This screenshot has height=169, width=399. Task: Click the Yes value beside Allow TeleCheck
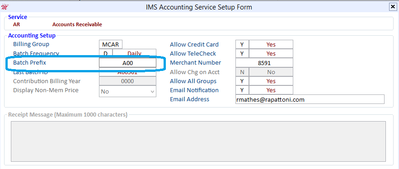[x=271, y=53]
